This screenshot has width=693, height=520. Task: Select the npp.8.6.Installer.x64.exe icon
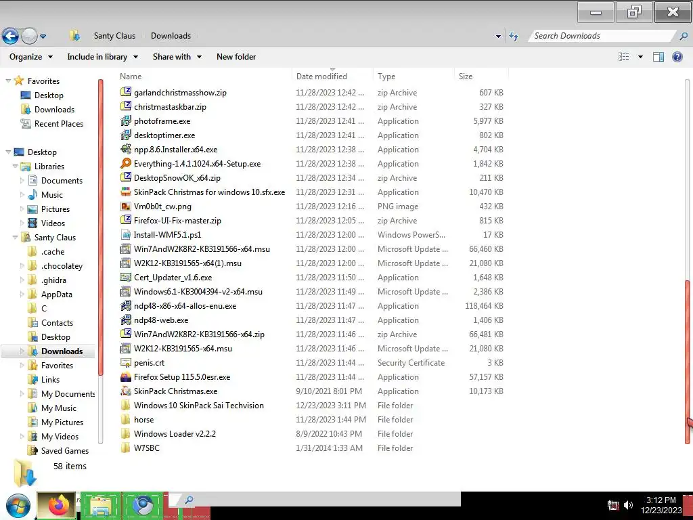[126, 149]
